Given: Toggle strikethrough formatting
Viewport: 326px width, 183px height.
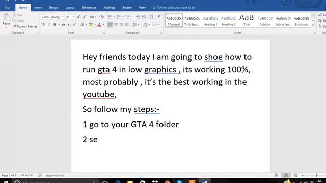Looking at the screenshot, I should point(63,25).
